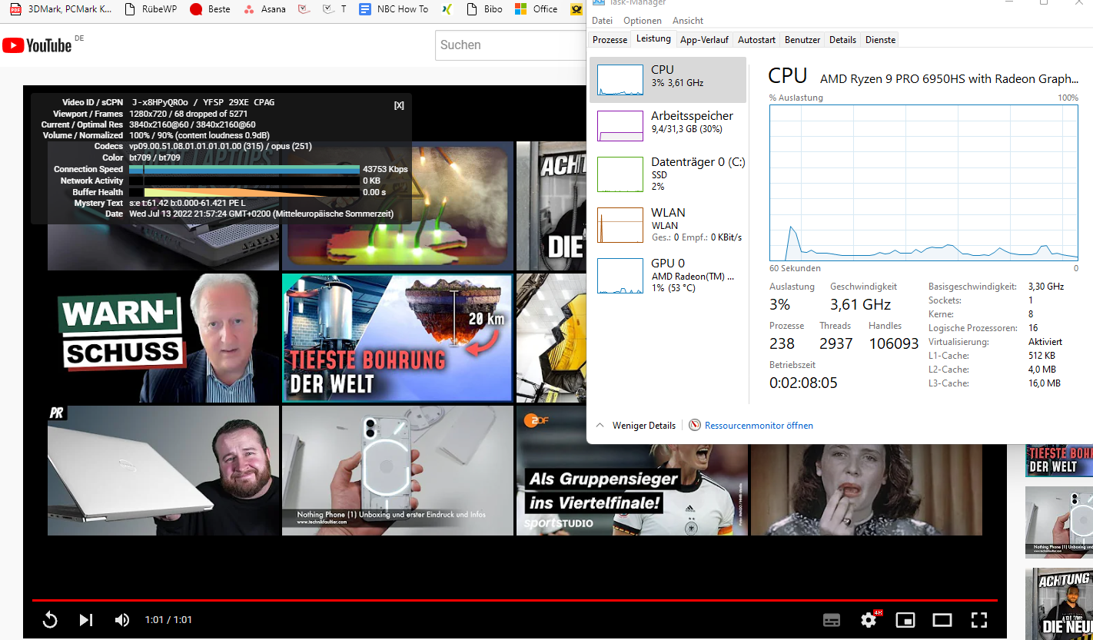
Task: Open Asana bookmark
Action: 264,9
